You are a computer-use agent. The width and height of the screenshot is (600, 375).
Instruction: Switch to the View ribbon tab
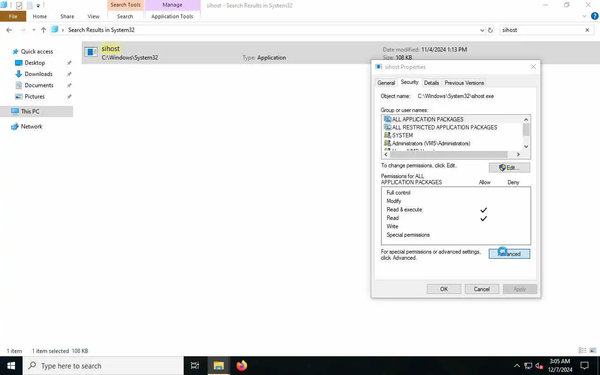[x=93, y=16]
